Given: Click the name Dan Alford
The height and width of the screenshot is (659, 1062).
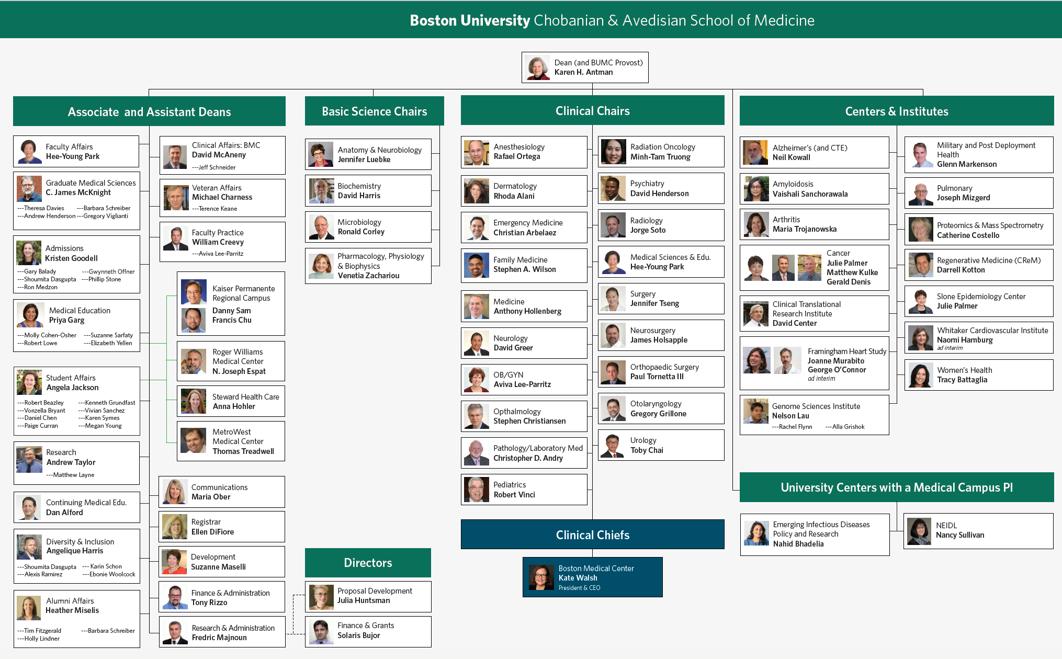Looking at the screenshot, I should point(64,513).
